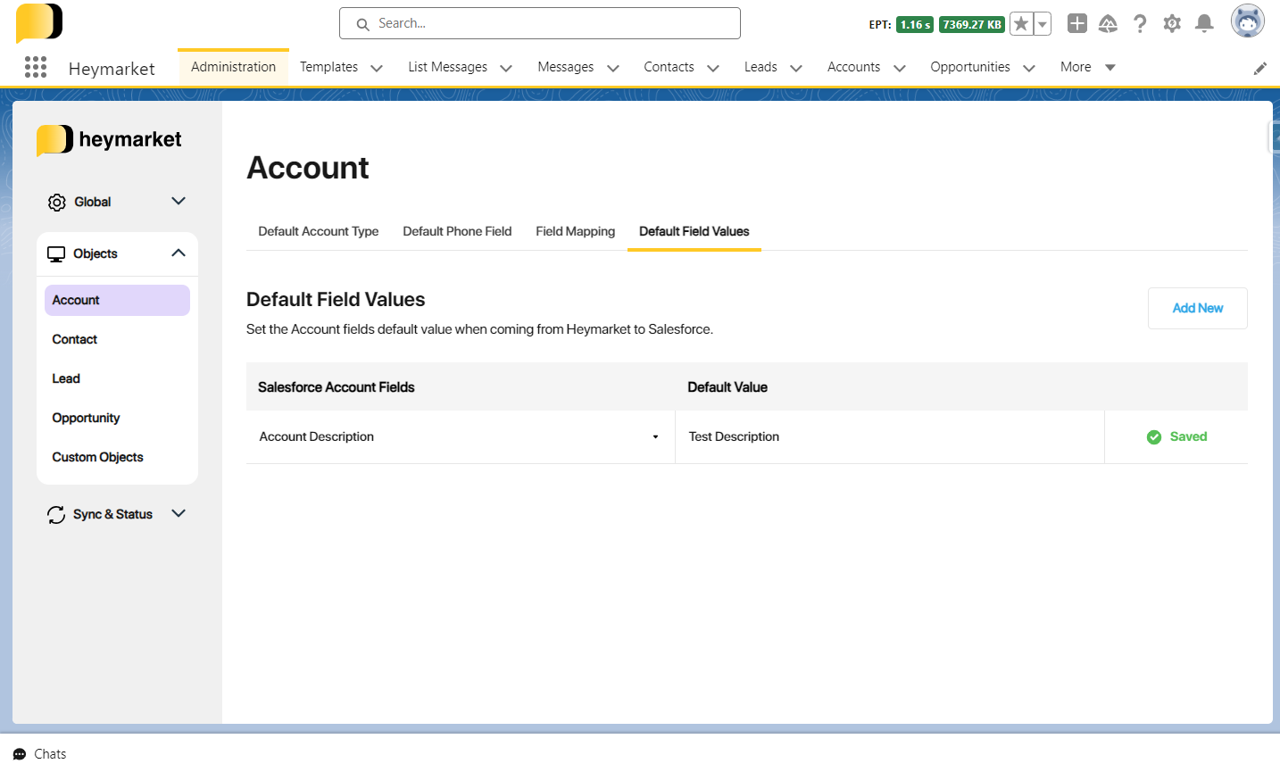
Task: Open the Global Actions plus icon
Action: point(1077,24)
